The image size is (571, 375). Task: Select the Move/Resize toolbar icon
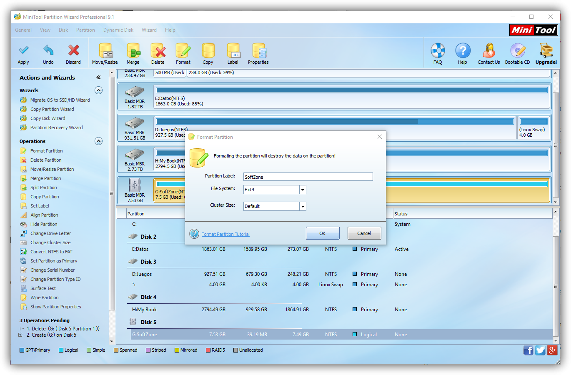[105, 51]
